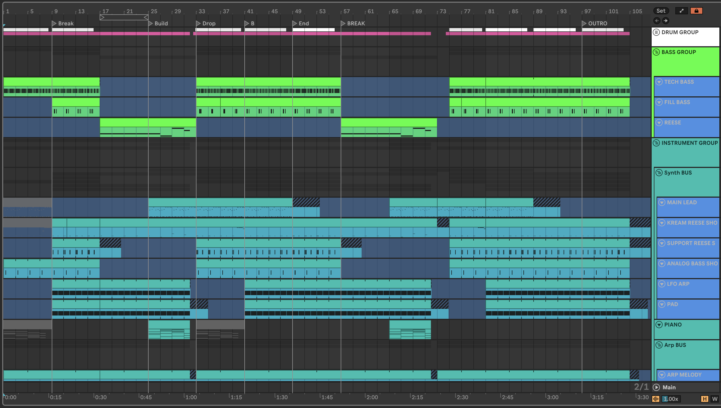Fold the INSTRUMENT GROUP track

[656, 143]
